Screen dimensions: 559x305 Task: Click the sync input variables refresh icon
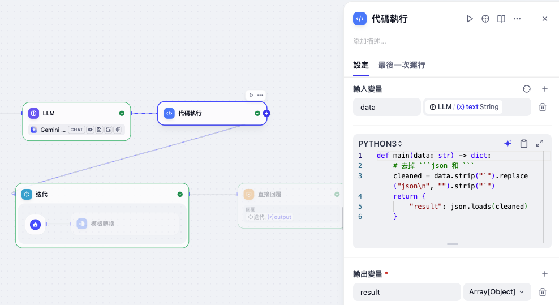tap(527, 89)
